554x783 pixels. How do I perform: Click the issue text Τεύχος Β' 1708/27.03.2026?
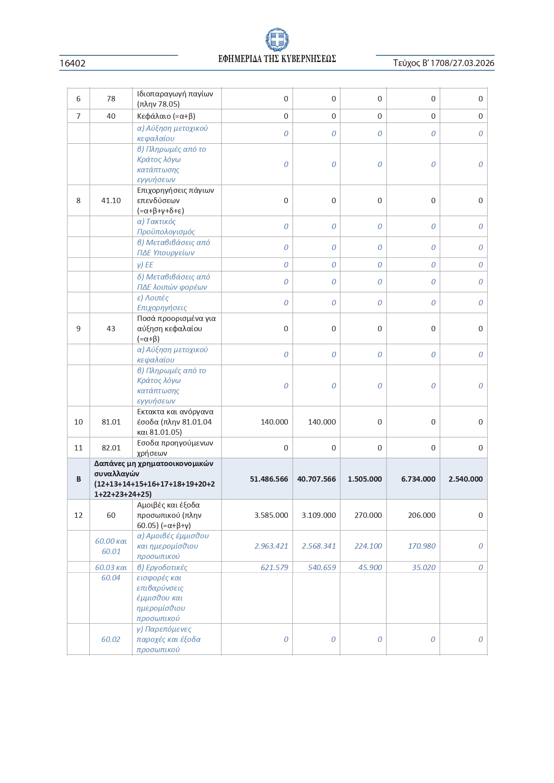click(443, 63)
